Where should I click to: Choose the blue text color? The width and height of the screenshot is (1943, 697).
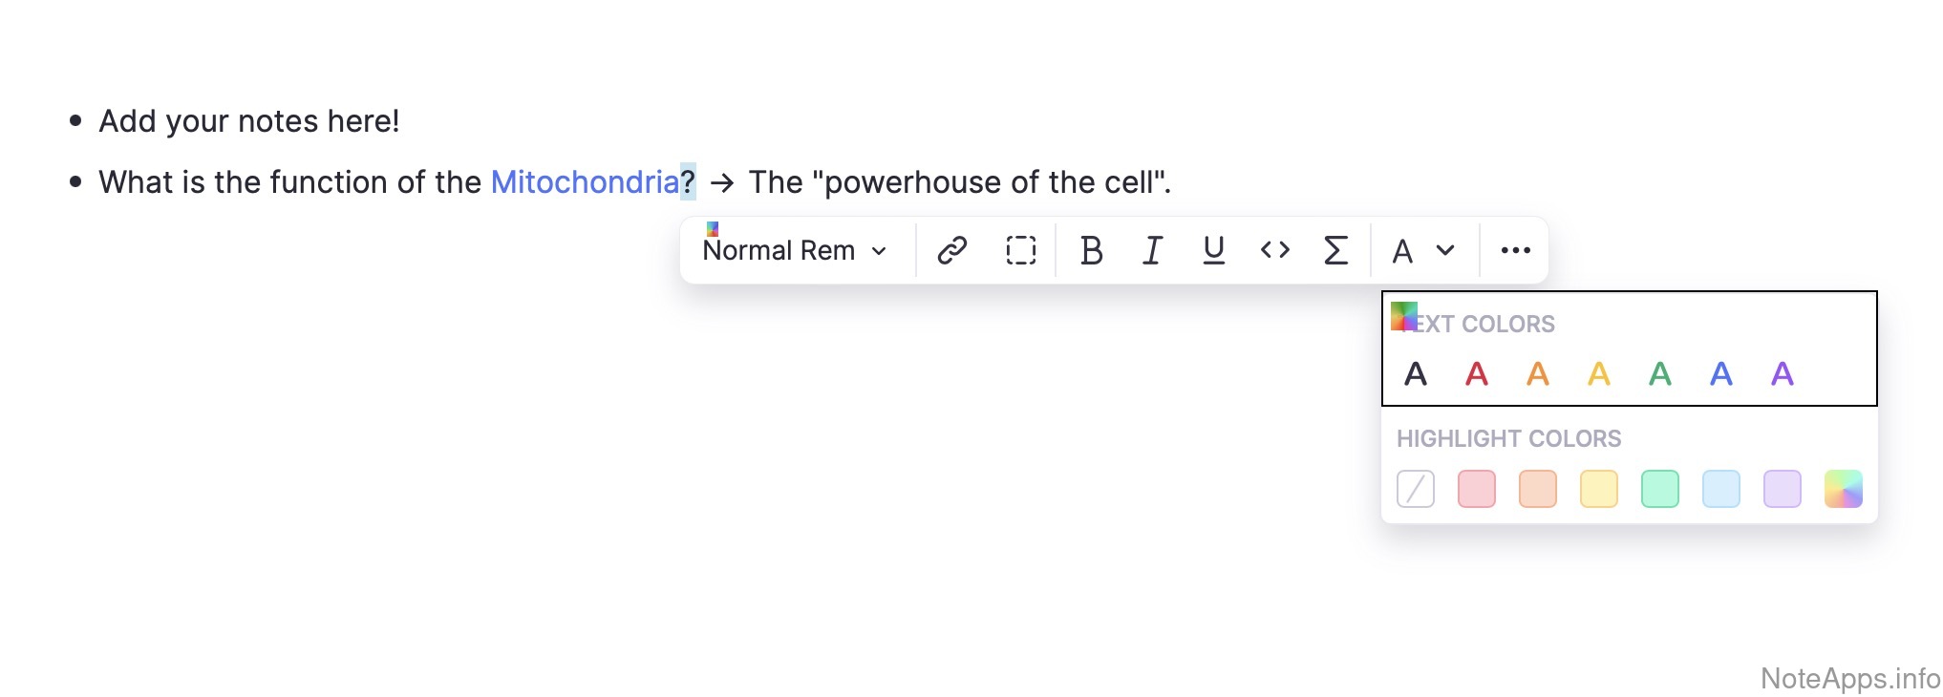pos(1720,373)
